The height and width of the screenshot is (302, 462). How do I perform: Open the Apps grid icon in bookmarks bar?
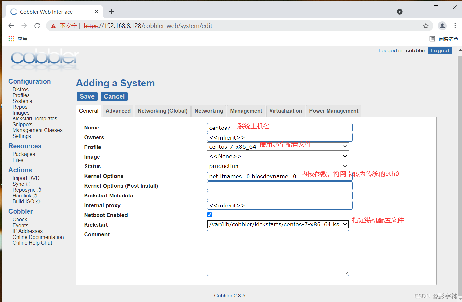point(11,39)
